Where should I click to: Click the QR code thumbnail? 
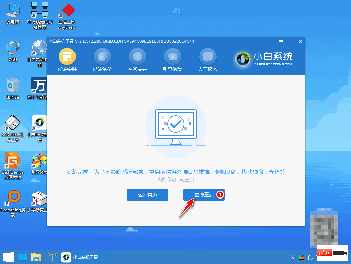point(324,227)
